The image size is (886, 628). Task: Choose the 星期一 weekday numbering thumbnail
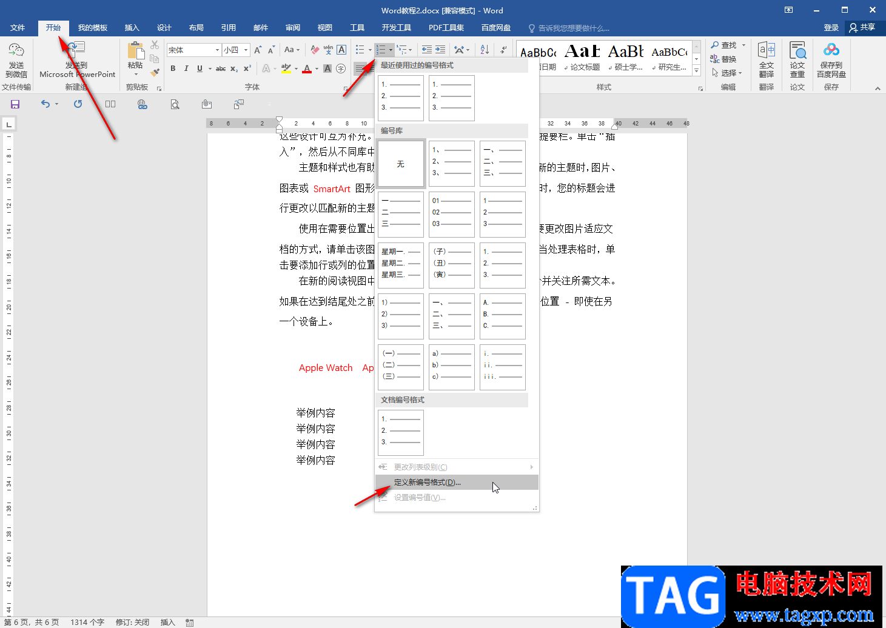click(x=400, y=266)
